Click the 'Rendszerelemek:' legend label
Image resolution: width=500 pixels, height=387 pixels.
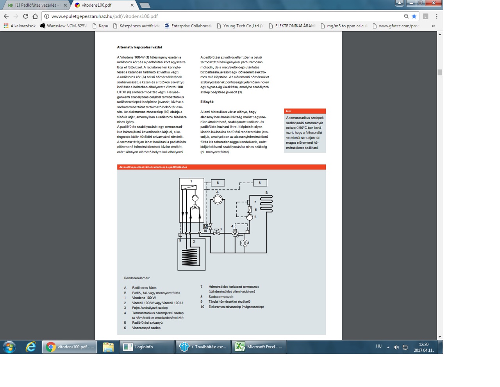tap(137, 278)
